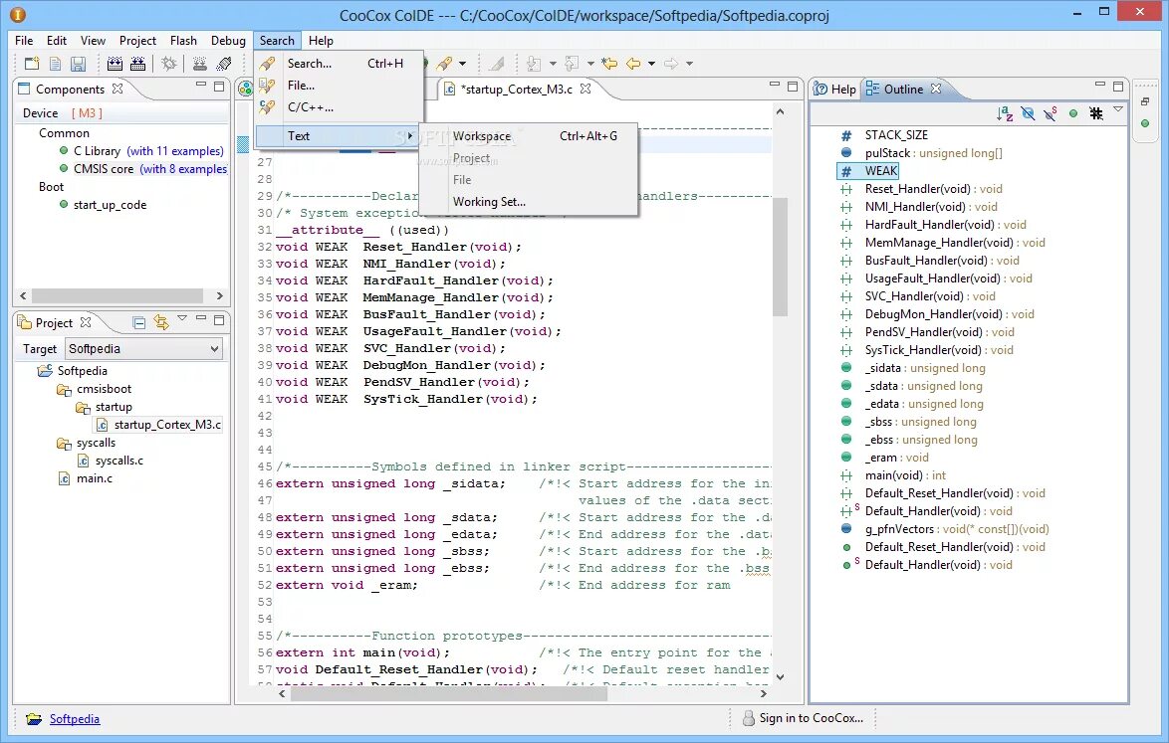Click 'with 11 examples' link
The width and height of the screenshot is (1169, 743).
(x=175, y=150)
